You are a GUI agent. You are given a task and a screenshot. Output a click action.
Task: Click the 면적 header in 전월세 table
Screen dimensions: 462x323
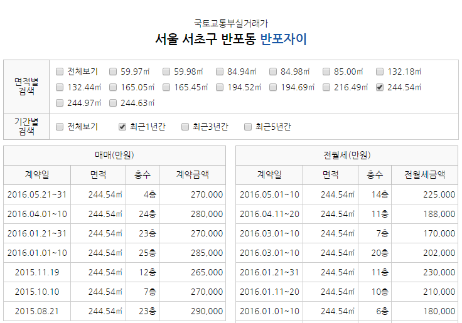tap(330, 175)
